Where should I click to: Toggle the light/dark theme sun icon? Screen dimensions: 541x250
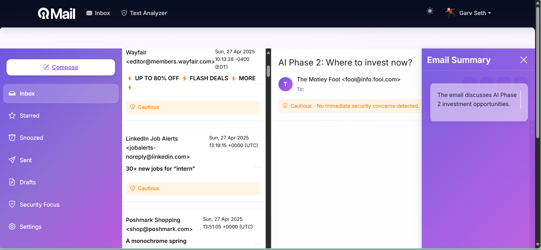430,11
